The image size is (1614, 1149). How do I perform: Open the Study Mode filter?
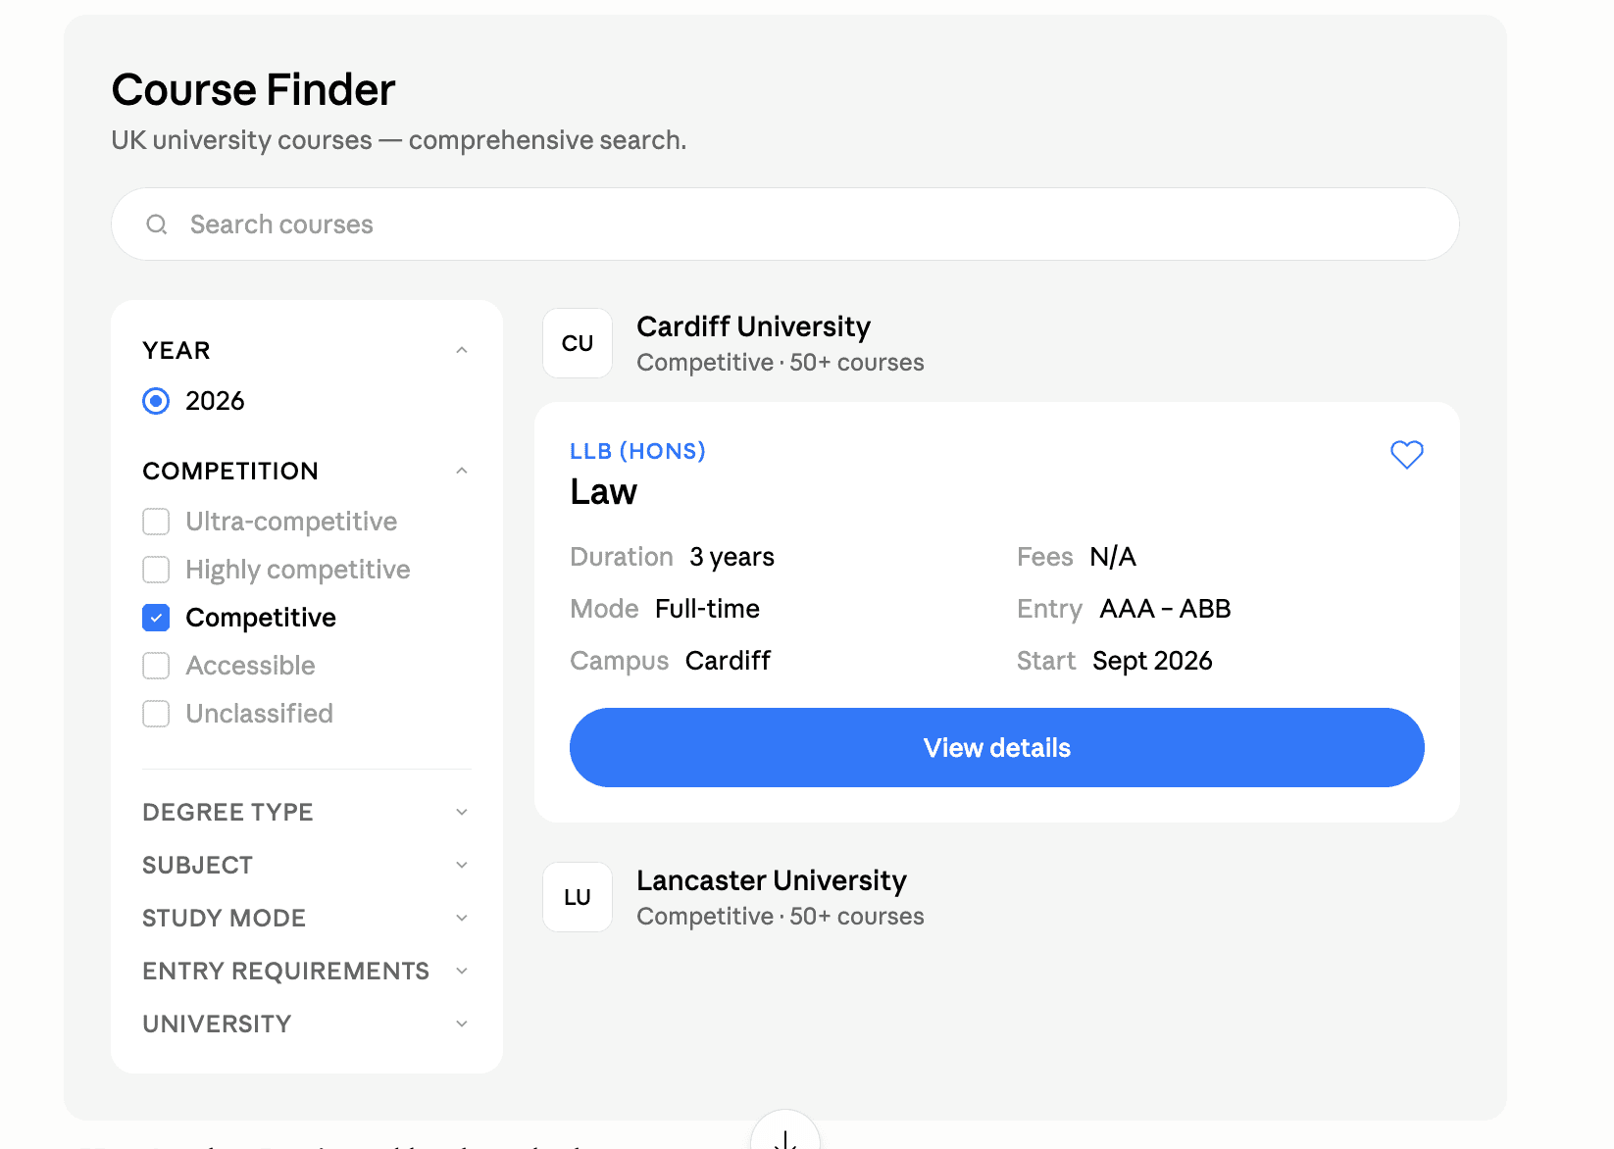pos(462,919)
